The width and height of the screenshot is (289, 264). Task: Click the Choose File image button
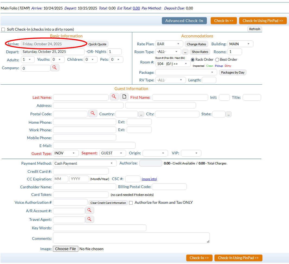click(66, 249)
